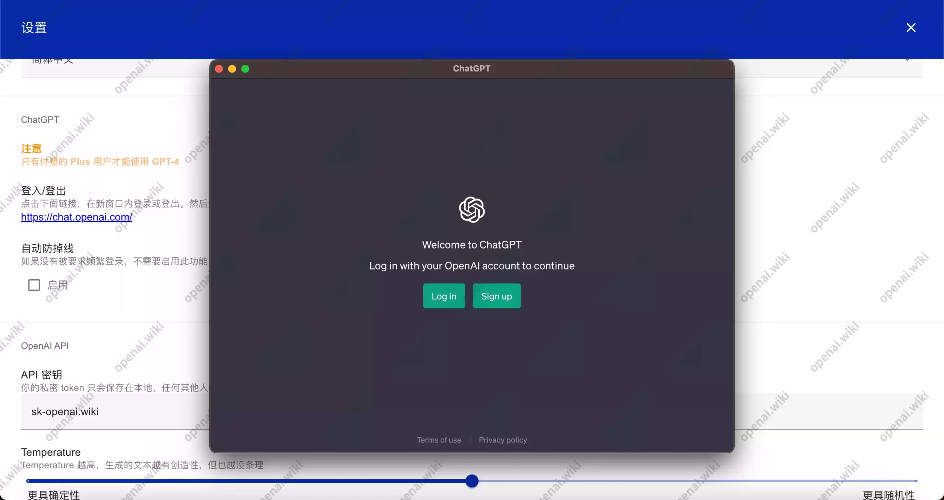
Task: Enable the 启用 auto-reconnect checkbox
Action: pos(34,285)
